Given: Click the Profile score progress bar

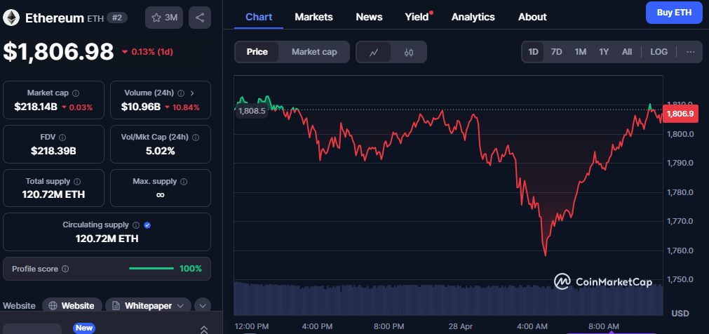Looking at the screenshot, I should pyautogui.click(x=151, y=269).
